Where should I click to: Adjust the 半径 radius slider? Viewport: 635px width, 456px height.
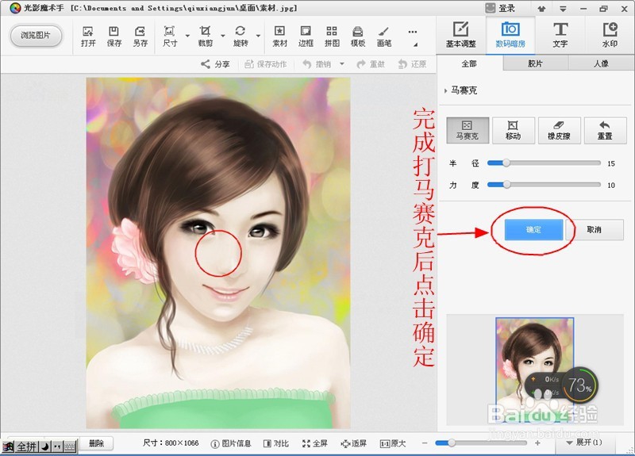[544, 163]
